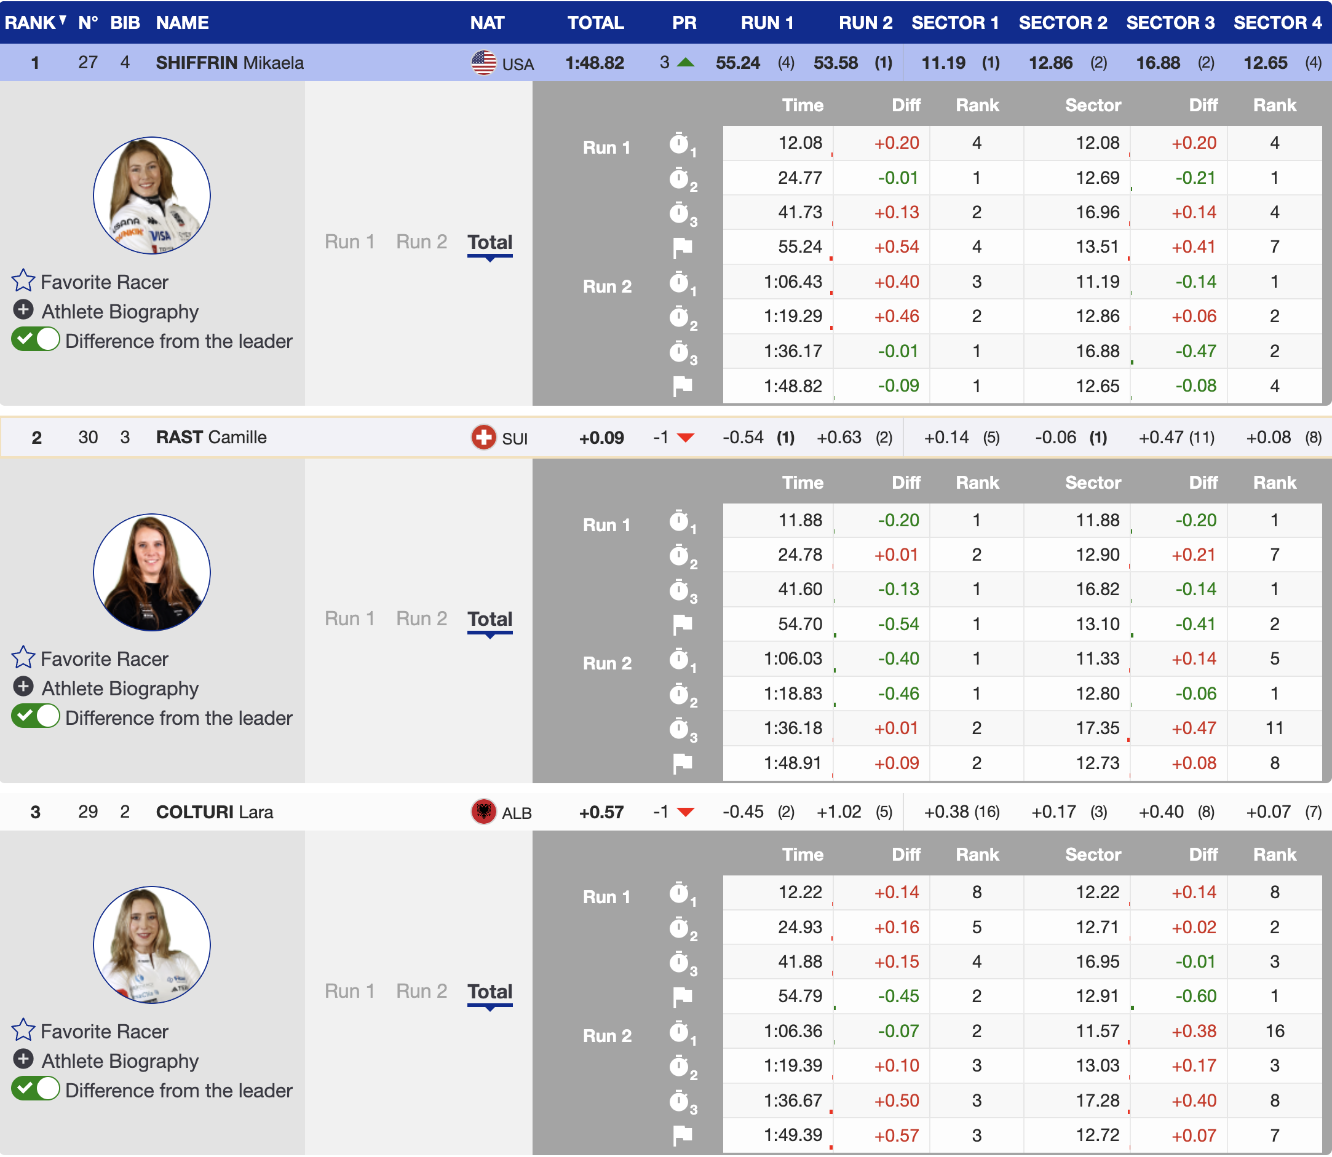The width and height of the screenshot is (1332, 1157).
Task: Click the Albania flag icon
Action: click(483, 811)
